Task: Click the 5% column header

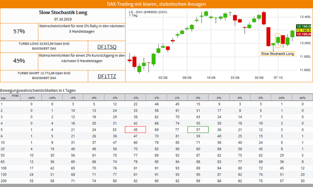Action: (x=261, y=98)
